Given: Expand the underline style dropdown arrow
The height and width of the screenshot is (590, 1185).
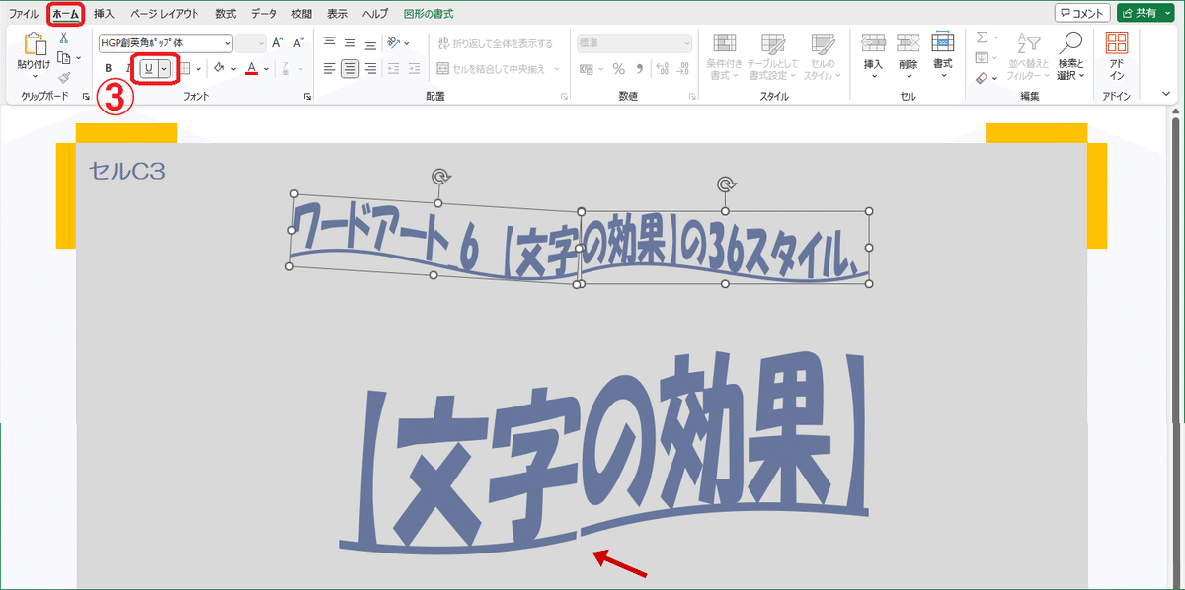Looking at the screenshot, I should point(164,68).
